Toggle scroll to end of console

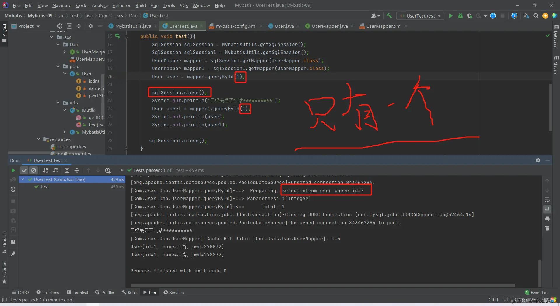[547, 209]
